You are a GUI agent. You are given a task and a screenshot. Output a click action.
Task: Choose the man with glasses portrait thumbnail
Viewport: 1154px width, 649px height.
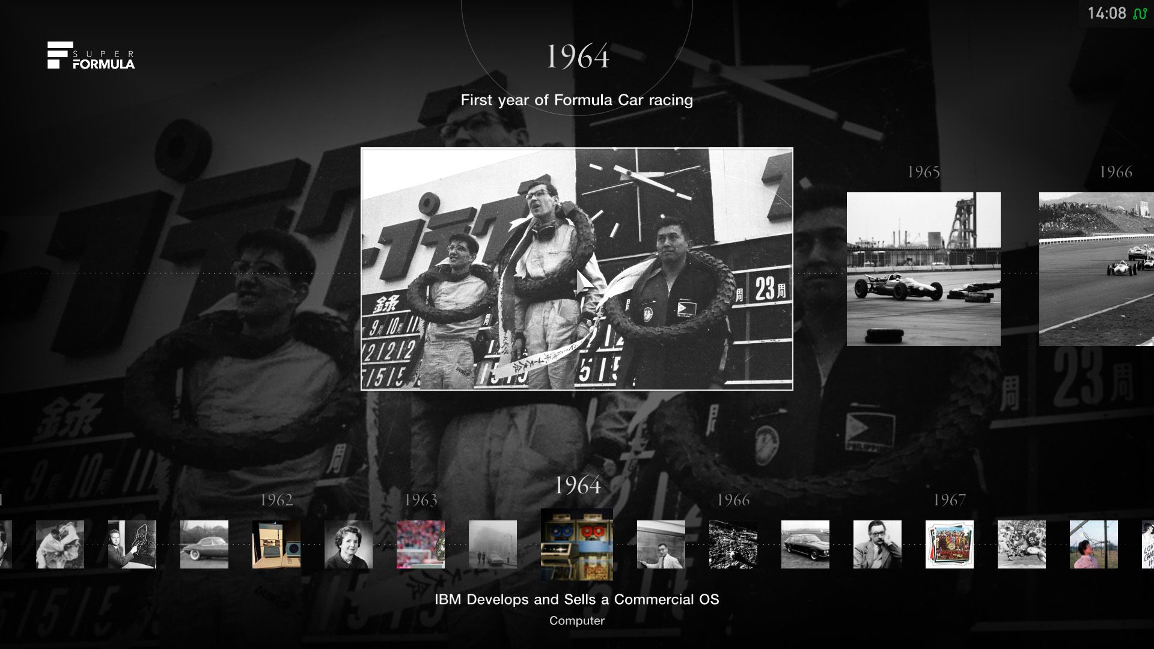(878, 544)
